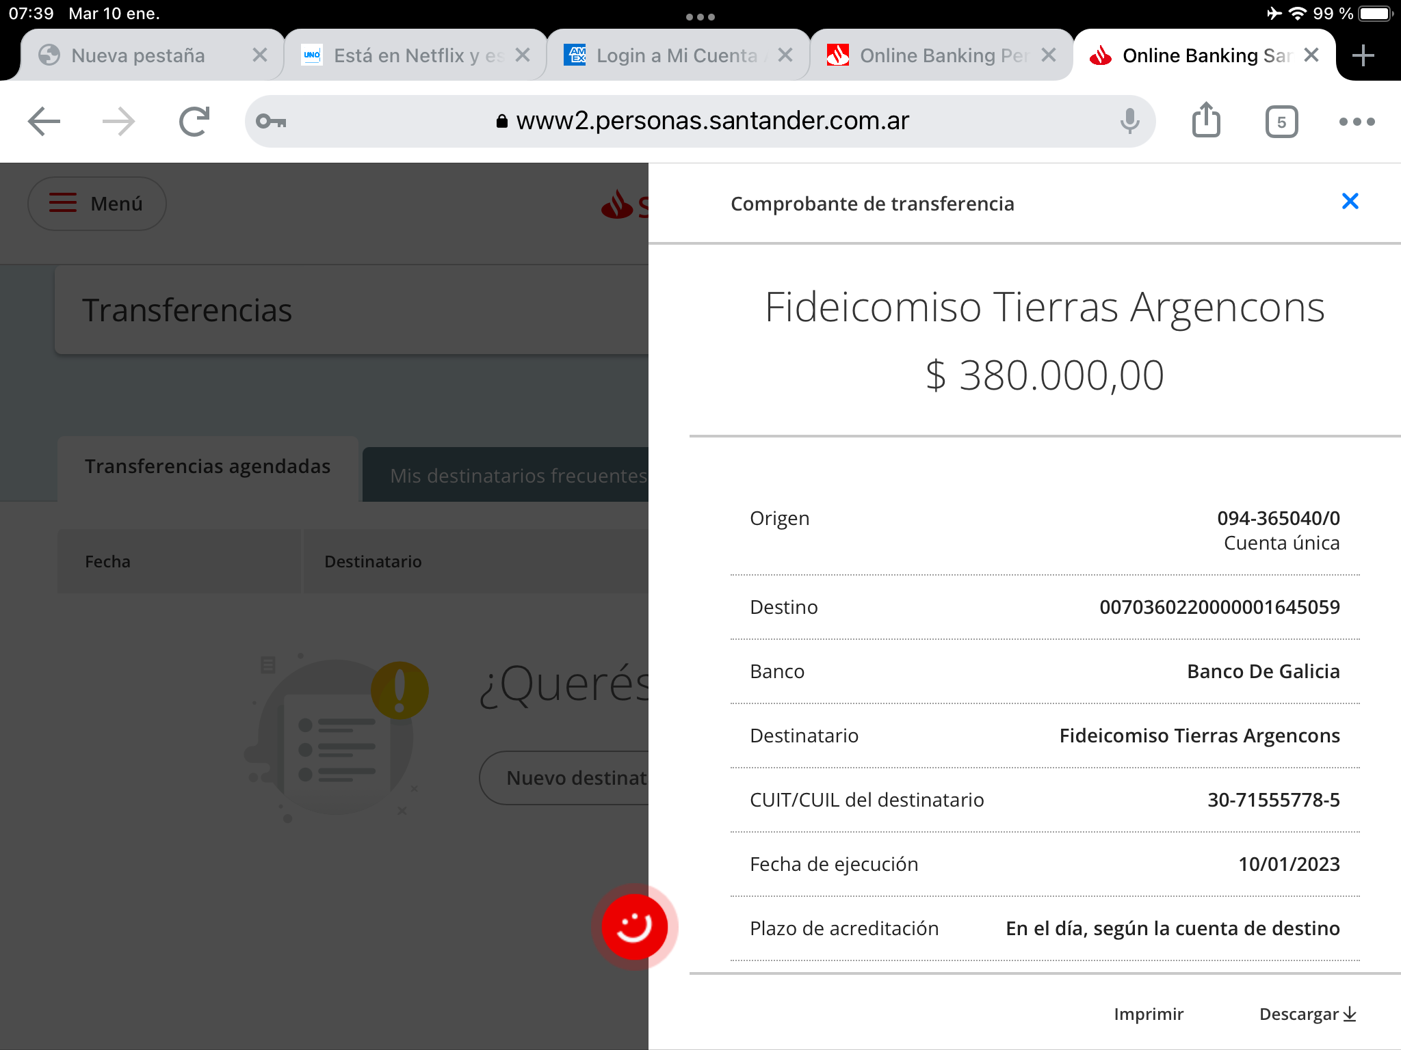Open the browser three-dot menu
This screenshot has width=1401, height=1050.
click(x=1357, y=122)
